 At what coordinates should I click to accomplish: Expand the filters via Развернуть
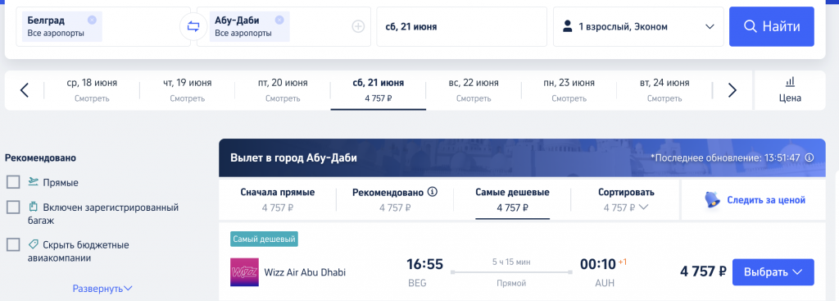(102, 289)
